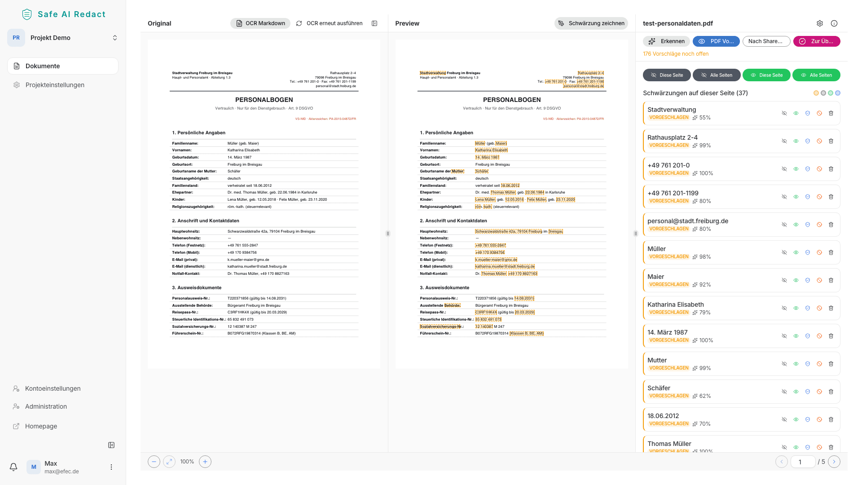Reject the Müller suggestion with the block icon
The height and width of the screenshot is (485, 862).
(819, 252)
